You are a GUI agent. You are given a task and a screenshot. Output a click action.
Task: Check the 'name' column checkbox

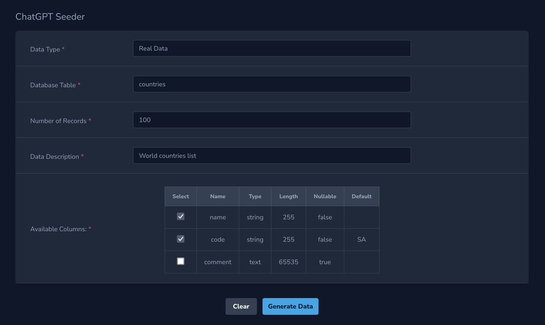pyautogui.click(x=180, y=217)
